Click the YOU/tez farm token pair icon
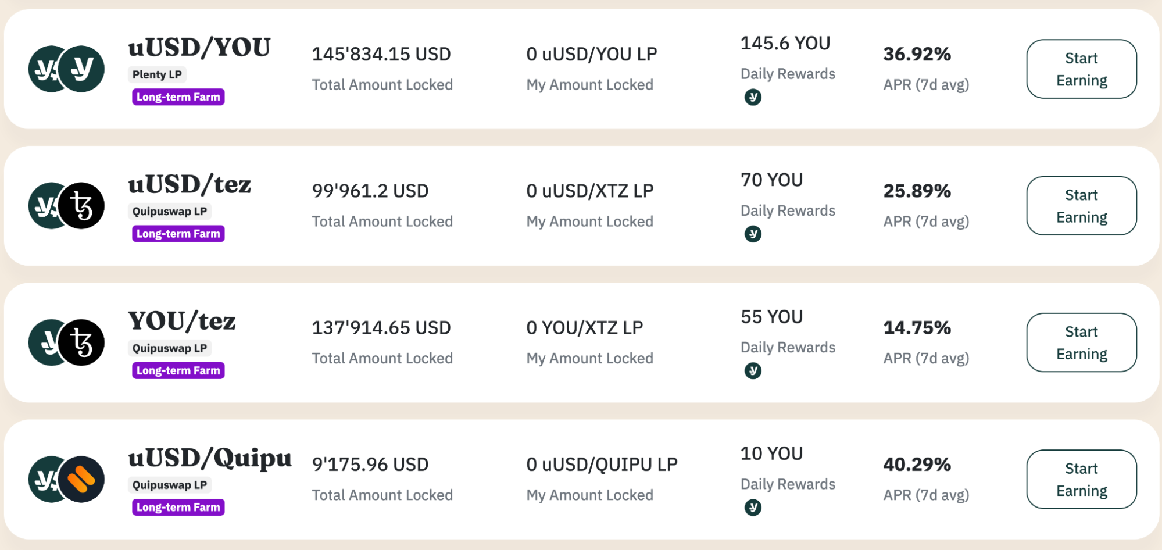 (66, 342)
